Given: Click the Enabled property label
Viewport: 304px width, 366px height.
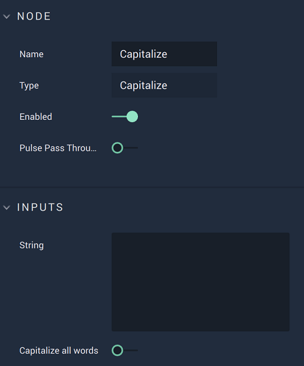Looking at the screenshot, I should [x=36, y=117].
